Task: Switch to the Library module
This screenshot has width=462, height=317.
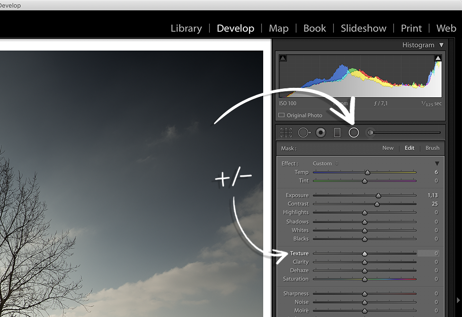Action: pos(186,28)
